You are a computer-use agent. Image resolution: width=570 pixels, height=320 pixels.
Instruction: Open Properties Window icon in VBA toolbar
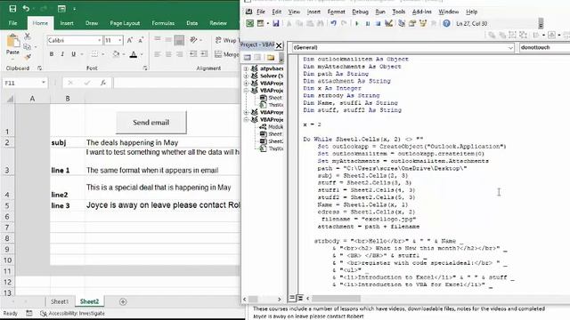pyautogui.click(x=412, y=23)
